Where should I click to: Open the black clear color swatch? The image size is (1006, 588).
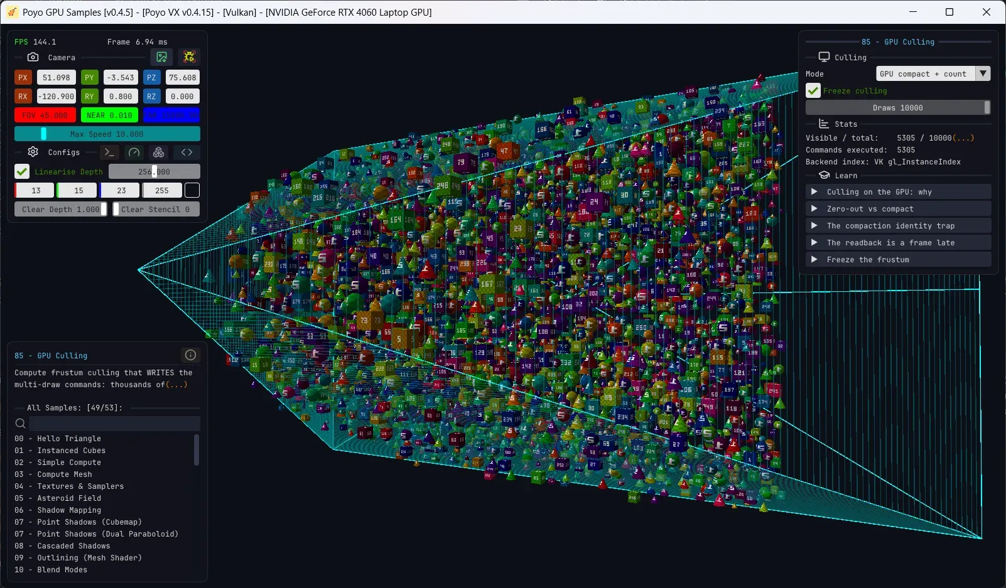pos(192,190)
